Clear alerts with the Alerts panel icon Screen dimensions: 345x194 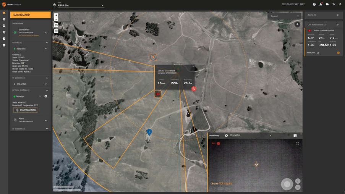[338, 15]
